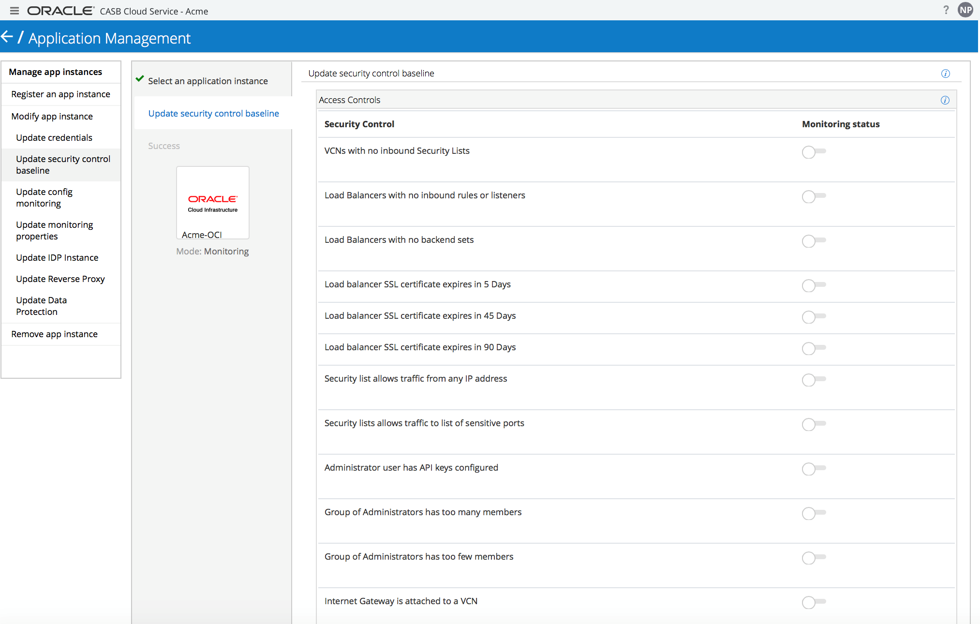Enable Load Balancers with no backend sets monitoring
The image size is (980, 624).
[813, 241]
